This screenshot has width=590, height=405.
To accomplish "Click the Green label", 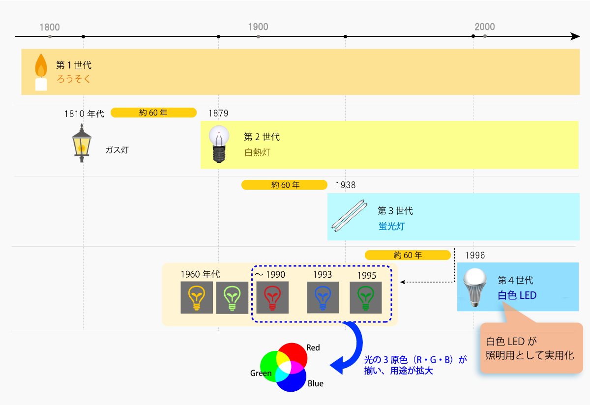I will coord(261,373).
